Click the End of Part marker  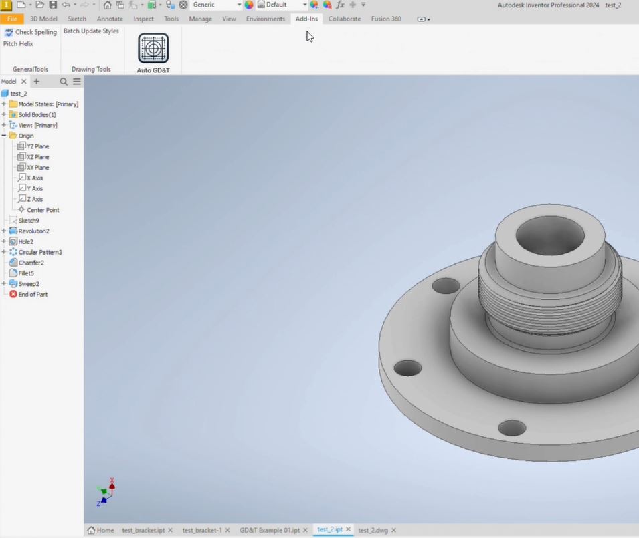tap(29, 294)
